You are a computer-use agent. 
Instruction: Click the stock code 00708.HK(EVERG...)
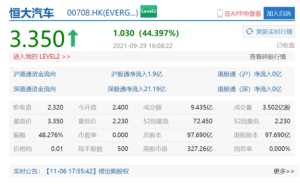click(x=102, y=13)
